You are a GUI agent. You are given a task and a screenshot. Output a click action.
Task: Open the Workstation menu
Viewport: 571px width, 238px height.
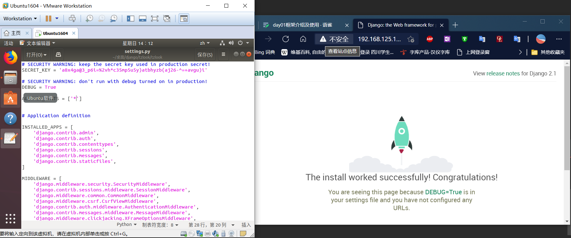(x=20, y=18)
